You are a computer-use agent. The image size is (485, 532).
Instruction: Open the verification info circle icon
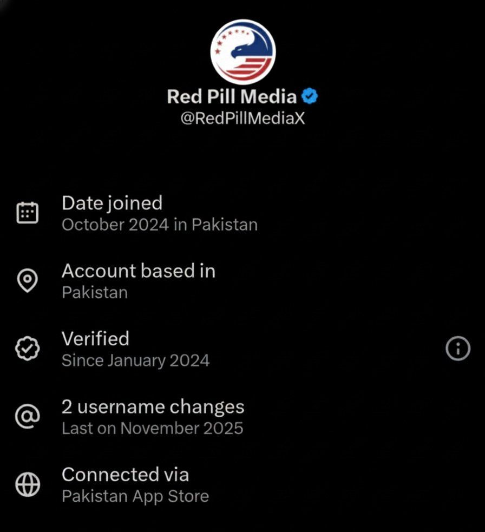pyautogui.click(x=458, y=349)
